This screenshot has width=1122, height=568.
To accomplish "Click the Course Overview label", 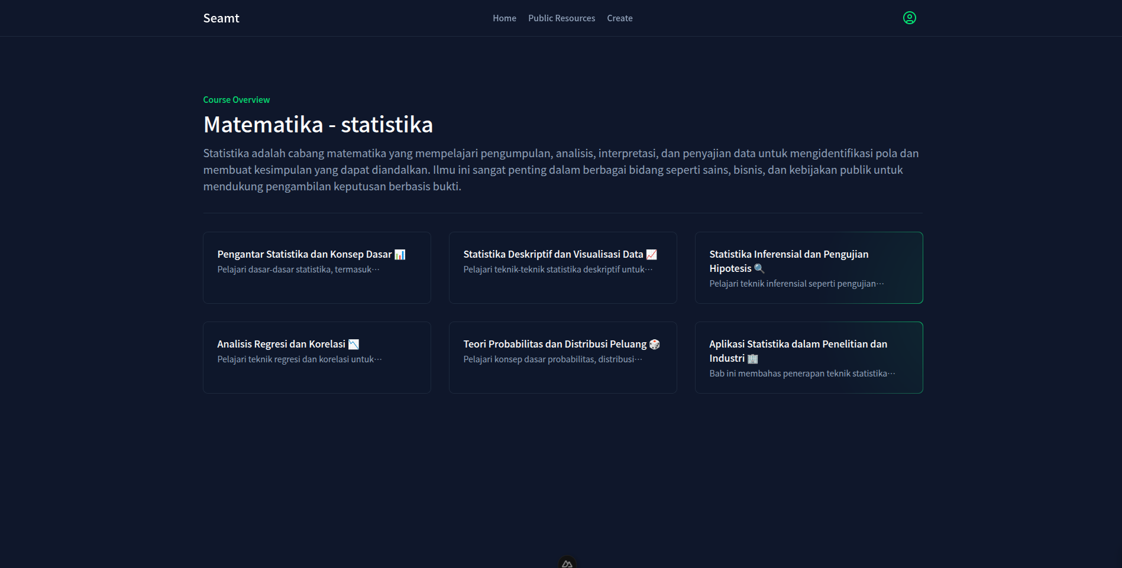I will coord(236,100).
